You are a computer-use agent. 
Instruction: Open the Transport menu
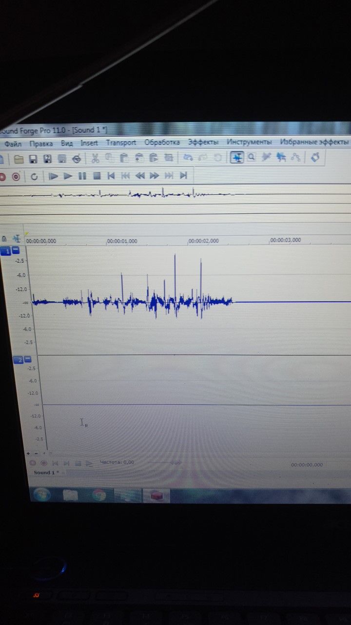point(121,143)
